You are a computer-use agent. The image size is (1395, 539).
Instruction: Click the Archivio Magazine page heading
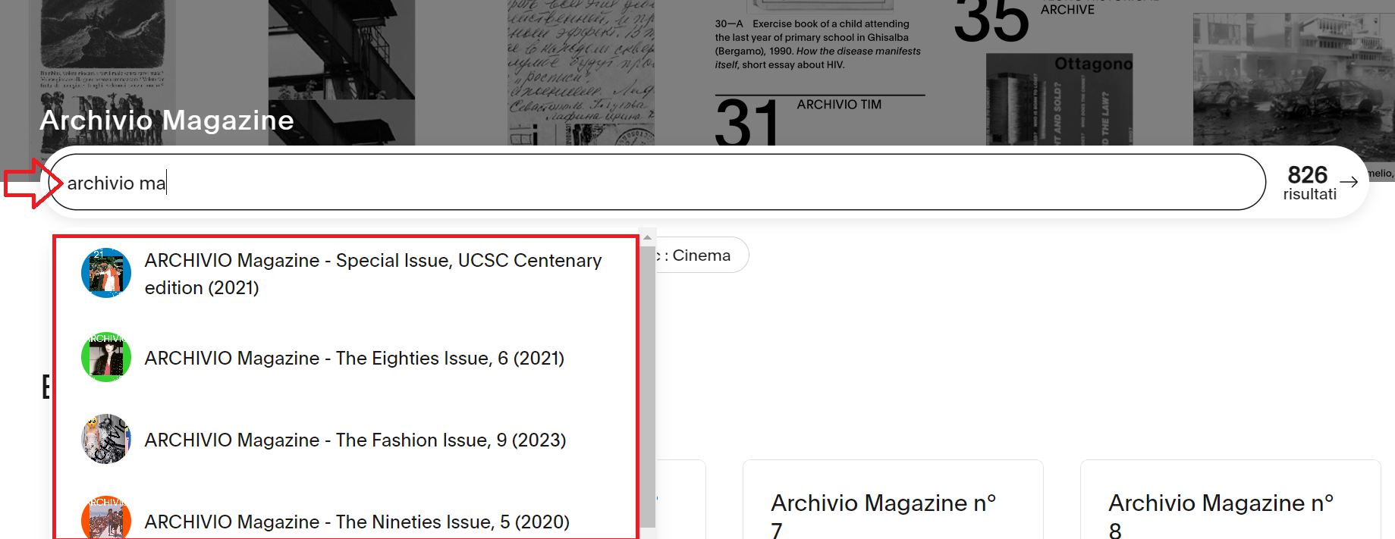(x=167, y=121)
